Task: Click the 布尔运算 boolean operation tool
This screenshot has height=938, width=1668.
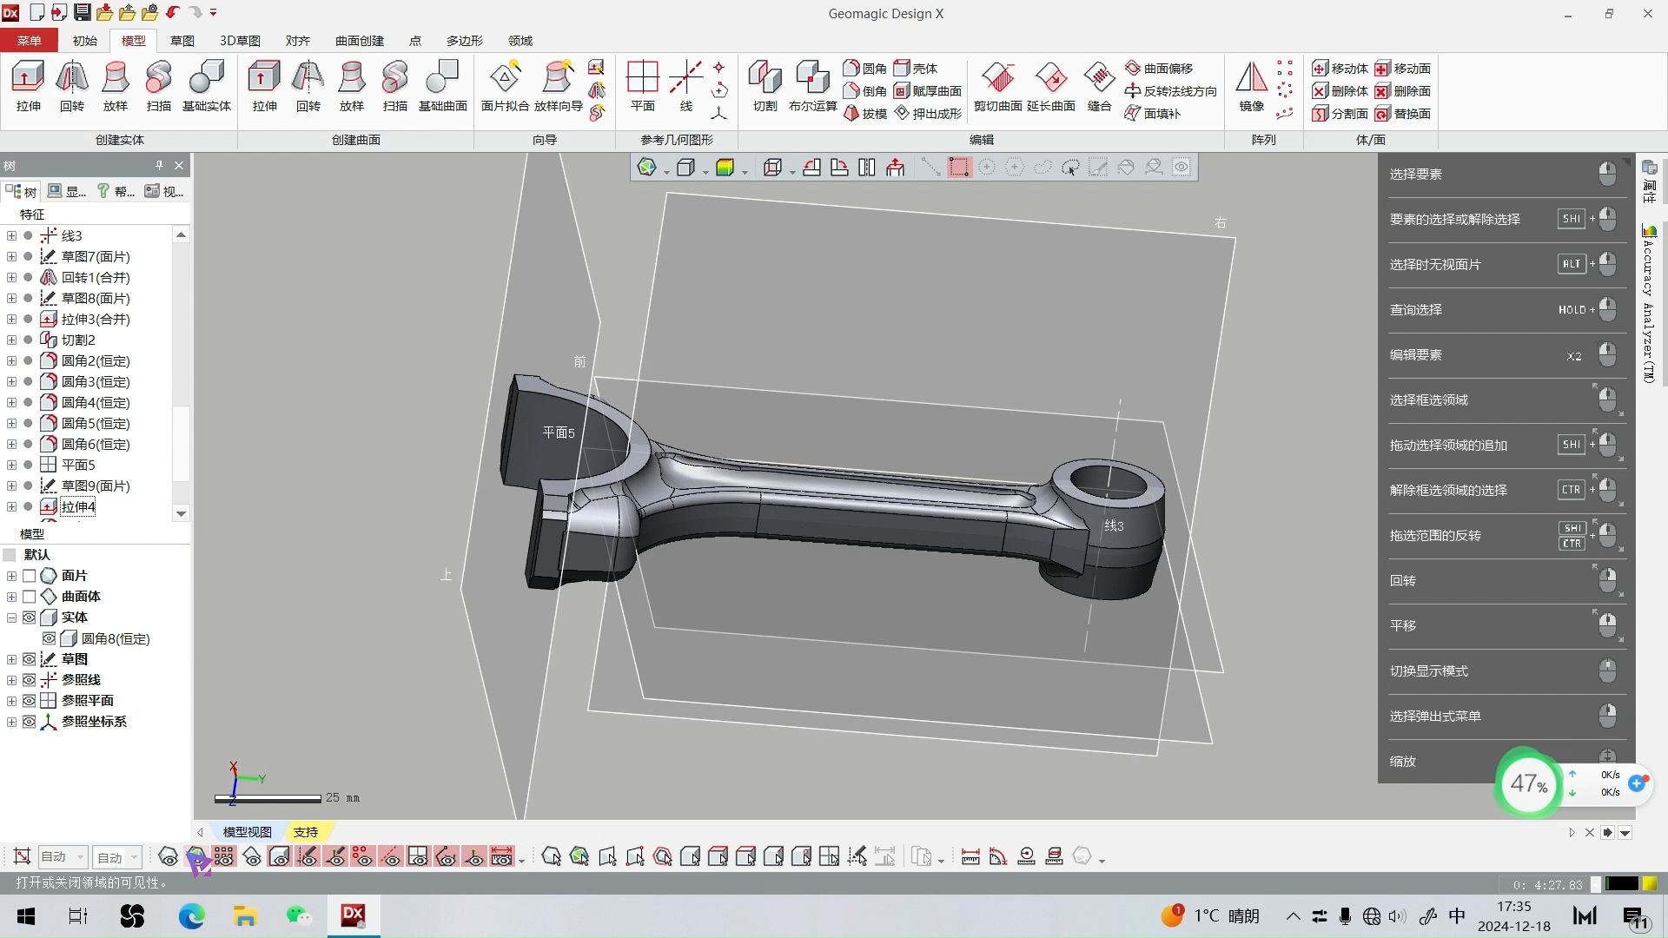Action: tap(811, 87)
